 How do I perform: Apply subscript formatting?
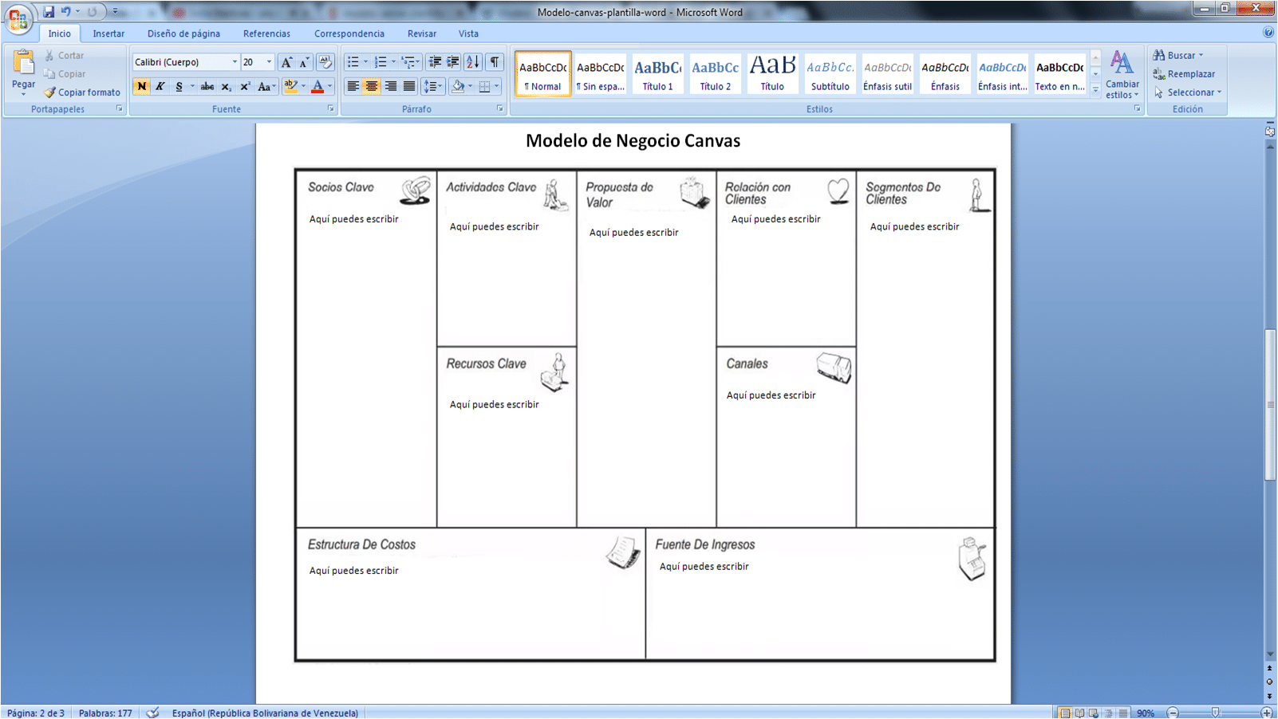click(x=227, y=86)
